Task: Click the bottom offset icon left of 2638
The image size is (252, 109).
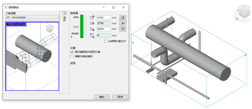Action: [92, 29]
